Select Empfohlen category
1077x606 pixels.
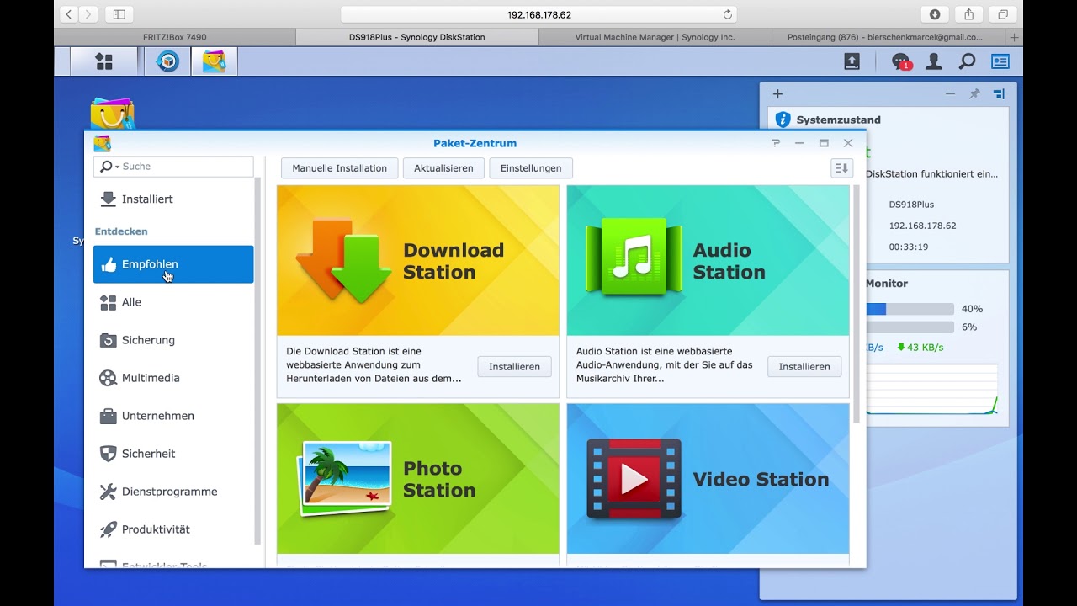pos(173,264)
